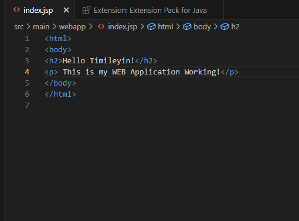Click line number 4 in gutter

tap(27, 72)
